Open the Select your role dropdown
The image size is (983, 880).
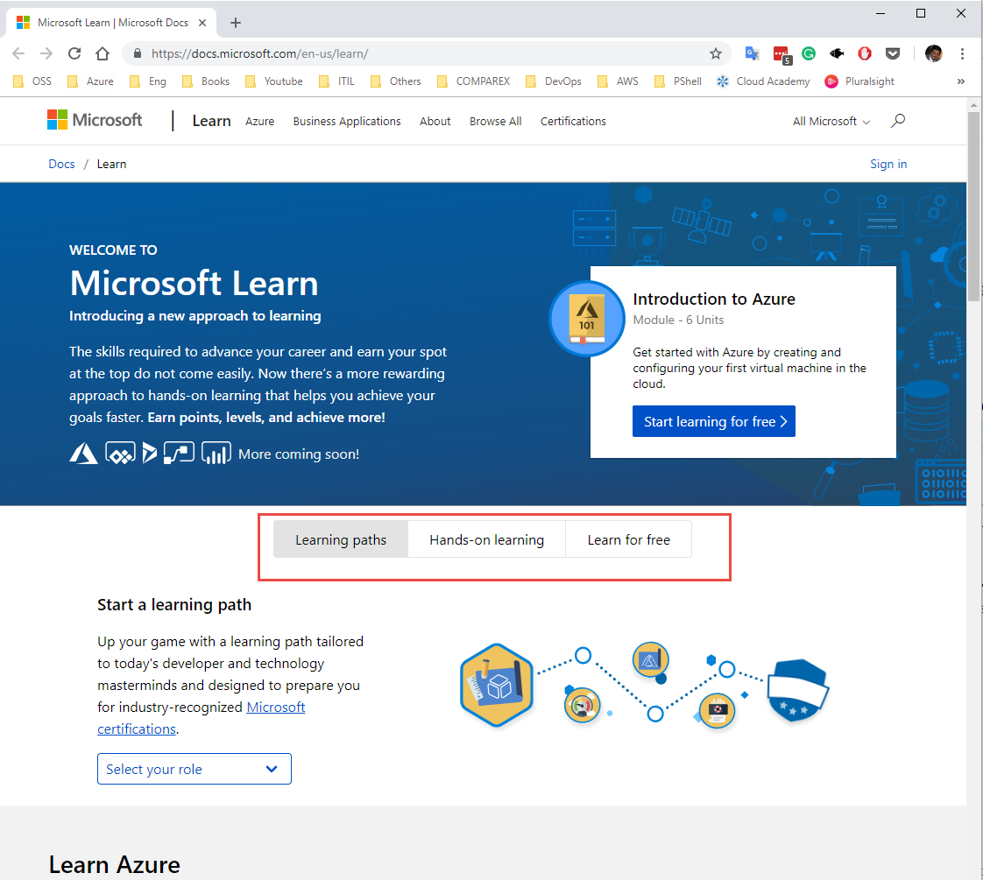coord(194,769)
